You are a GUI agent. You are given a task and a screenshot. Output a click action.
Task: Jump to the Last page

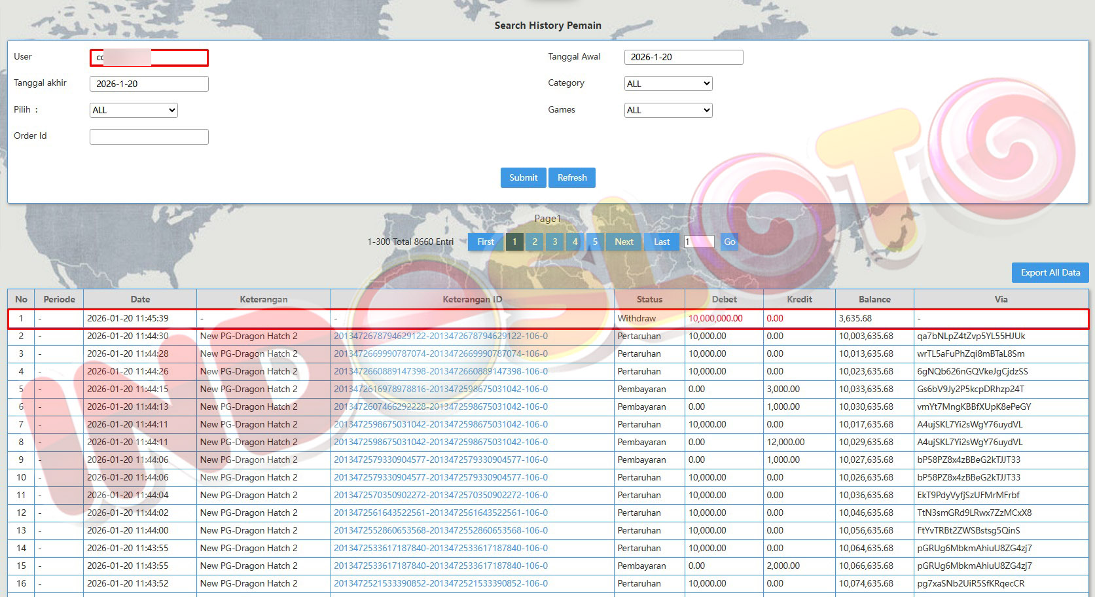pyautogui.click(x=662, y=242)
